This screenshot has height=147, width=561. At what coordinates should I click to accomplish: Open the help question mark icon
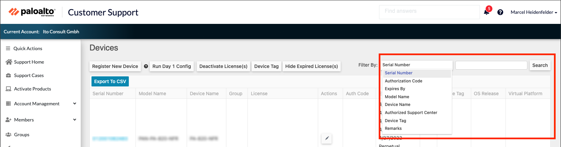click(x=500, y=12)
